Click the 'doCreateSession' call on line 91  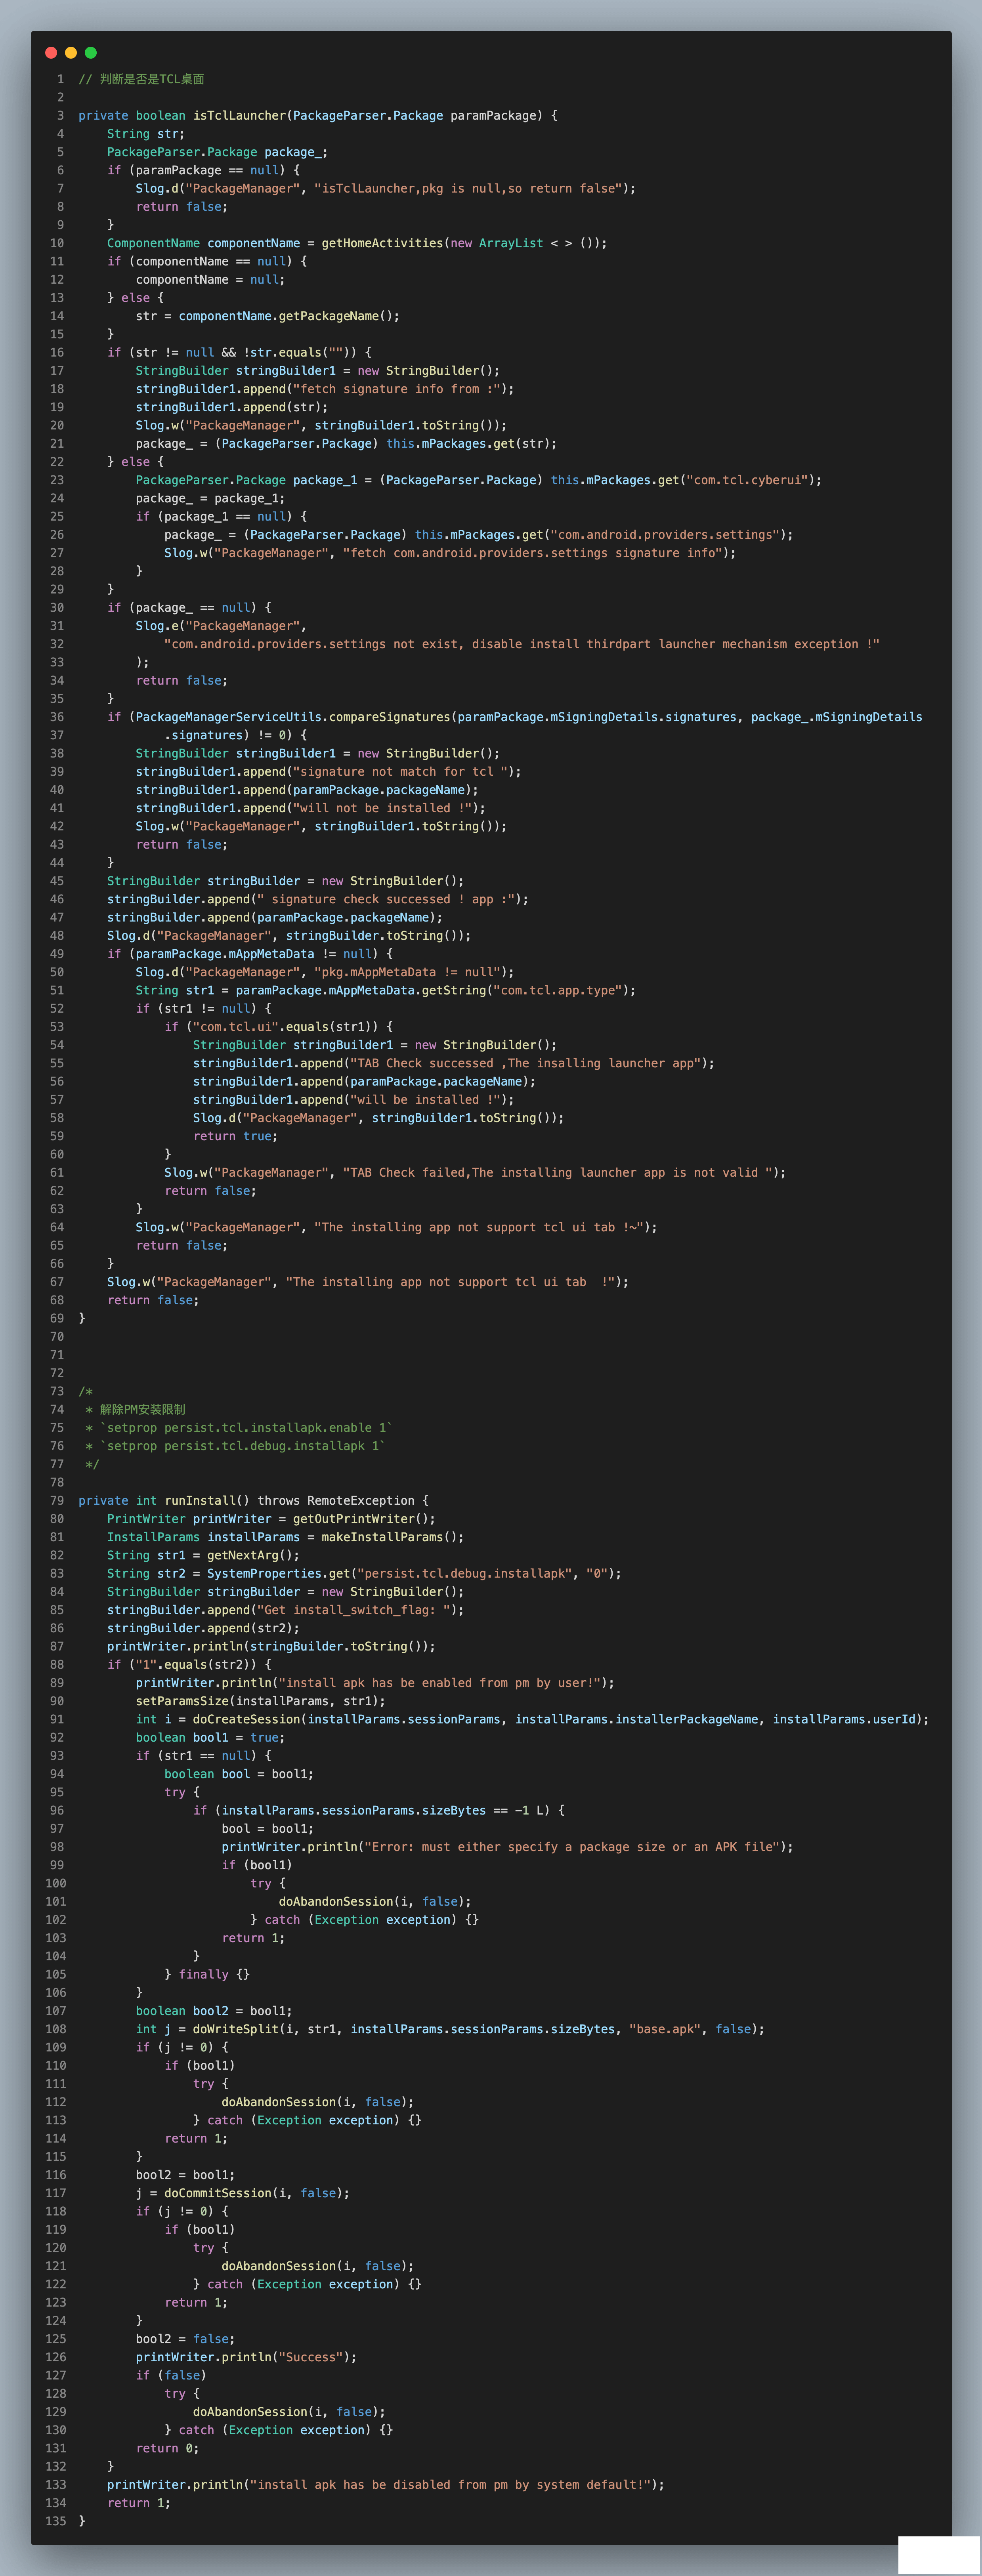[246, 1719]
